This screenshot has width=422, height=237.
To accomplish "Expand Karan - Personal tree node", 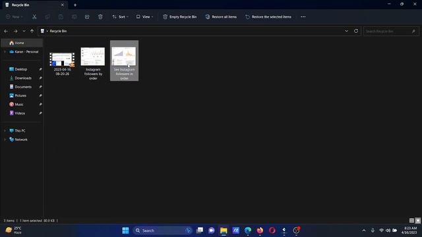I will [5, 51].
